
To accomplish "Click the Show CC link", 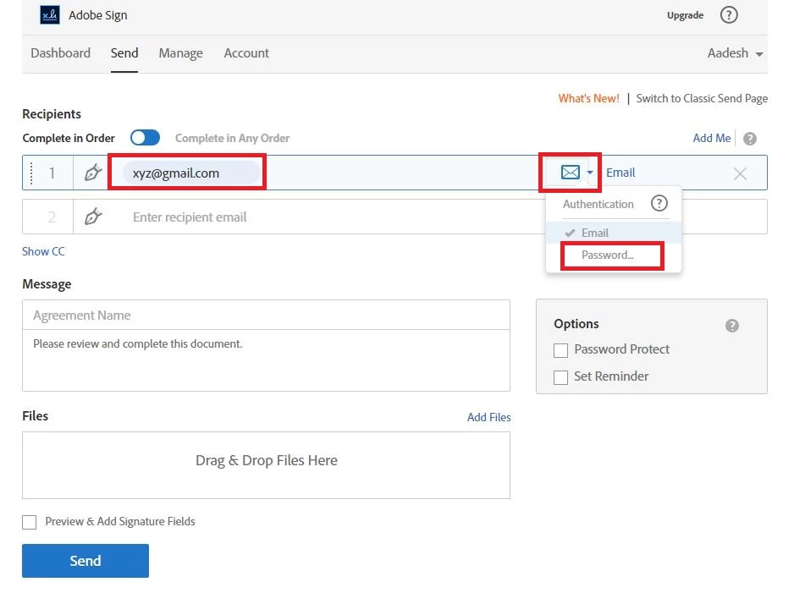I will [x=43, y=251].
